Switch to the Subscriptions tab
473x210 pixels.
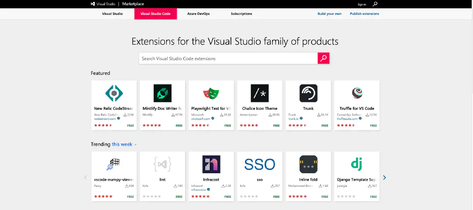(x=242, y=14)
